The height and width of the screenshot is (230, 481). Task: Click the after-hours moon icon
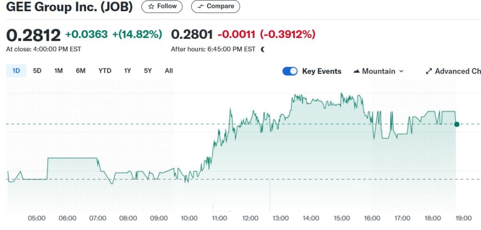pos(263,49)
